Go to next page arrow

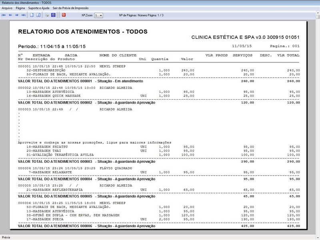pyautogui.click(x=17, y=15)
